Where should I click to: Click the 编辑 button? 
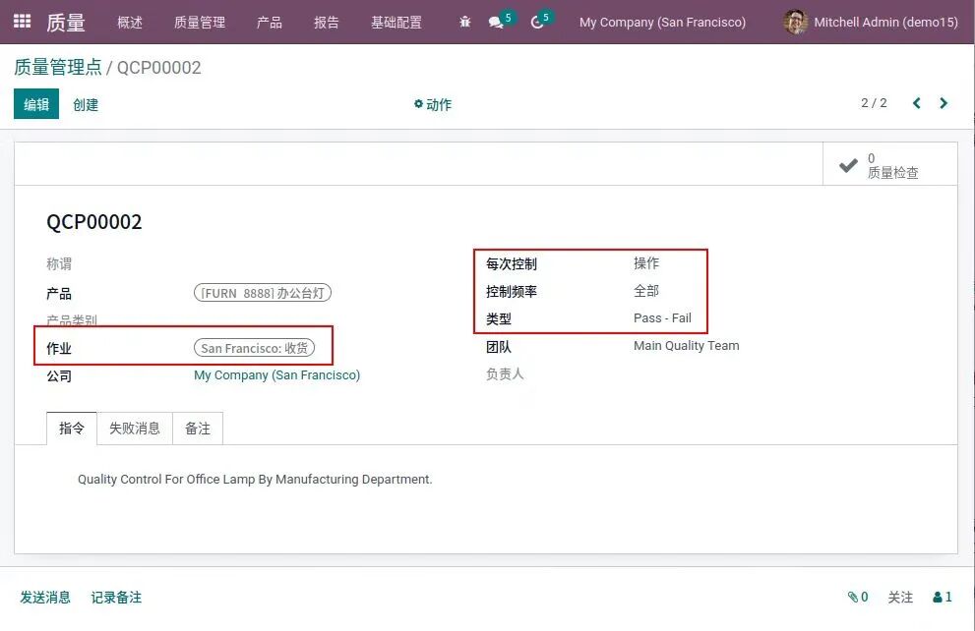click(36, 104)
